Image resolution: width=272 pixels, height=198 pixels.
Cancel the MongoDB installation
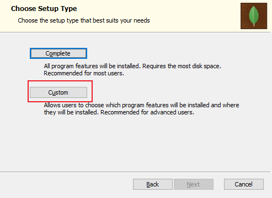pyautogui.click(x=244, y=184)
